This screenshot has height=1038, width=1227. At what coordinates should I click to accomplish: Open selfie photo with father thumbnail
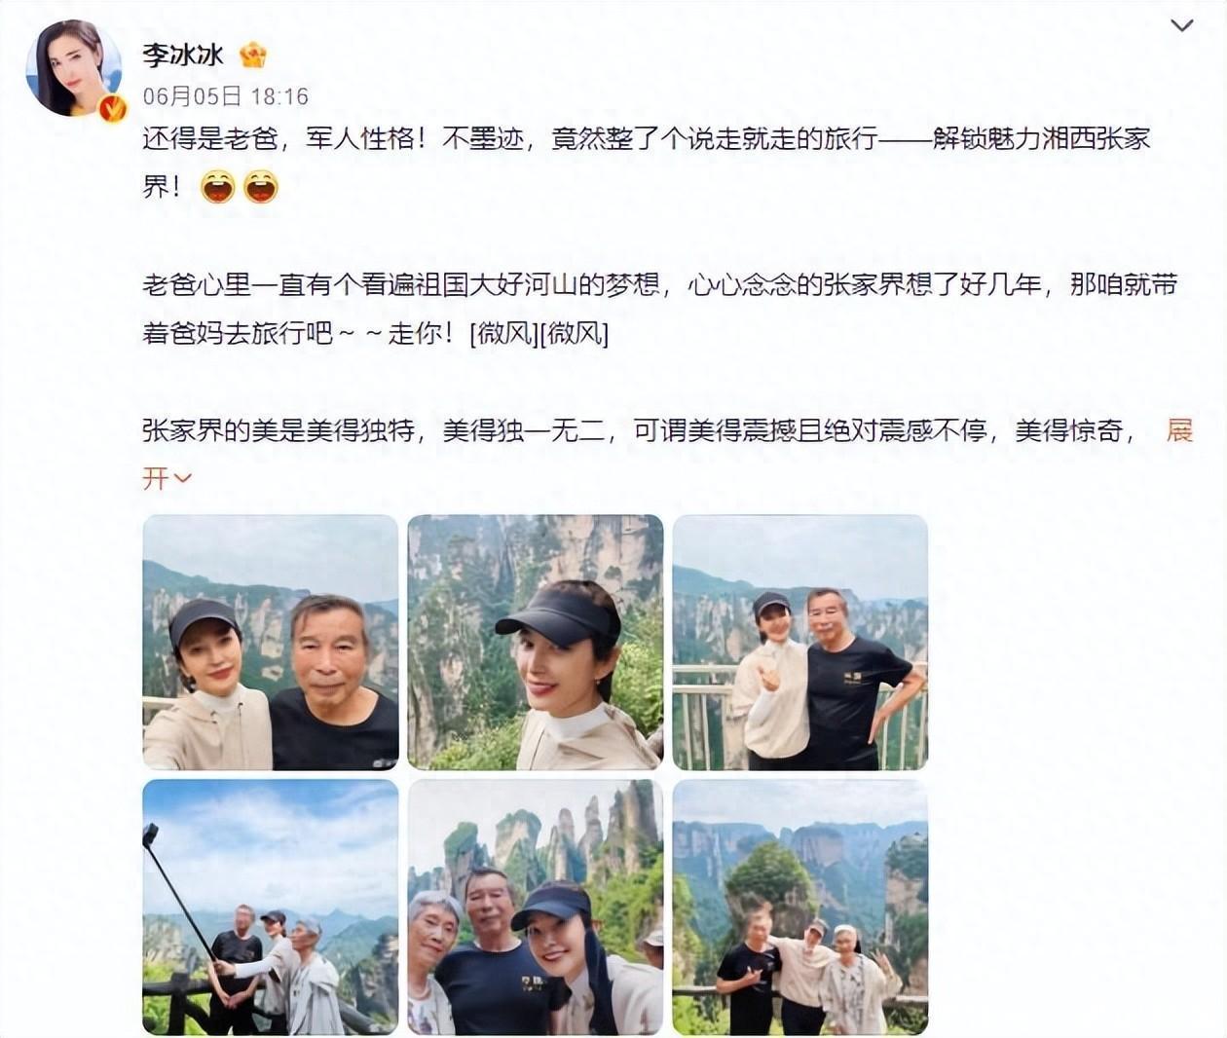click(271, 643)
